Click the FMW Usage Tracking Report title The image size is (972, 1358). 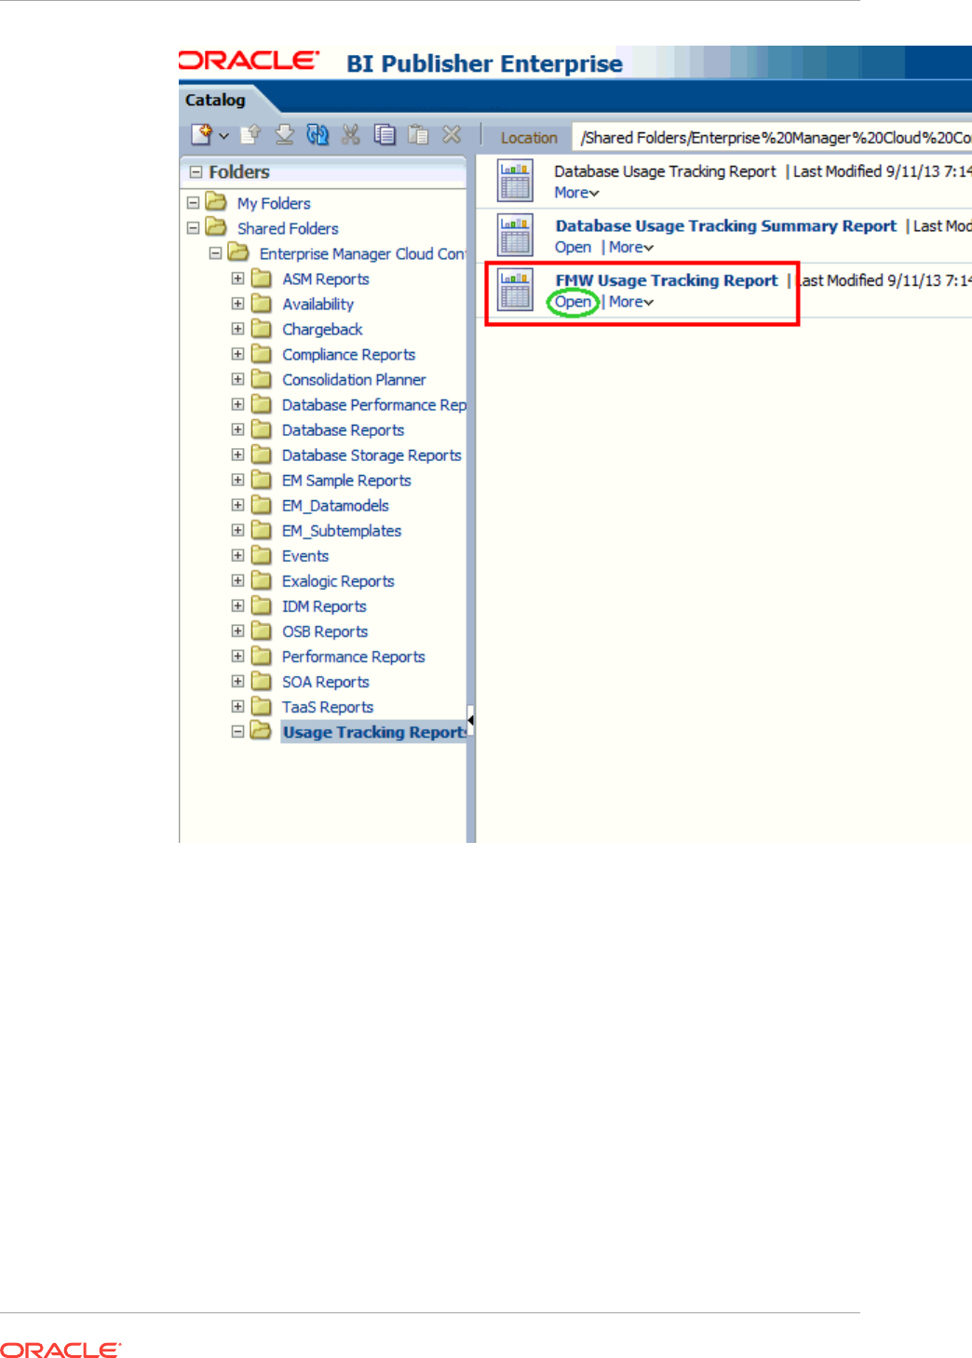667,280
